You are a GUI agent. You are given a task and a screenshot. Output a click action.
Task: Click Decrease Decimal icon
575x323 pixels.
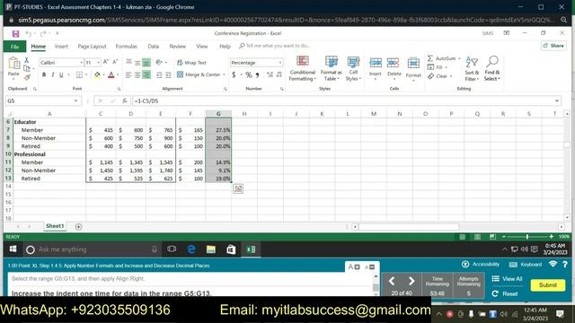click(x=279, y=74)
